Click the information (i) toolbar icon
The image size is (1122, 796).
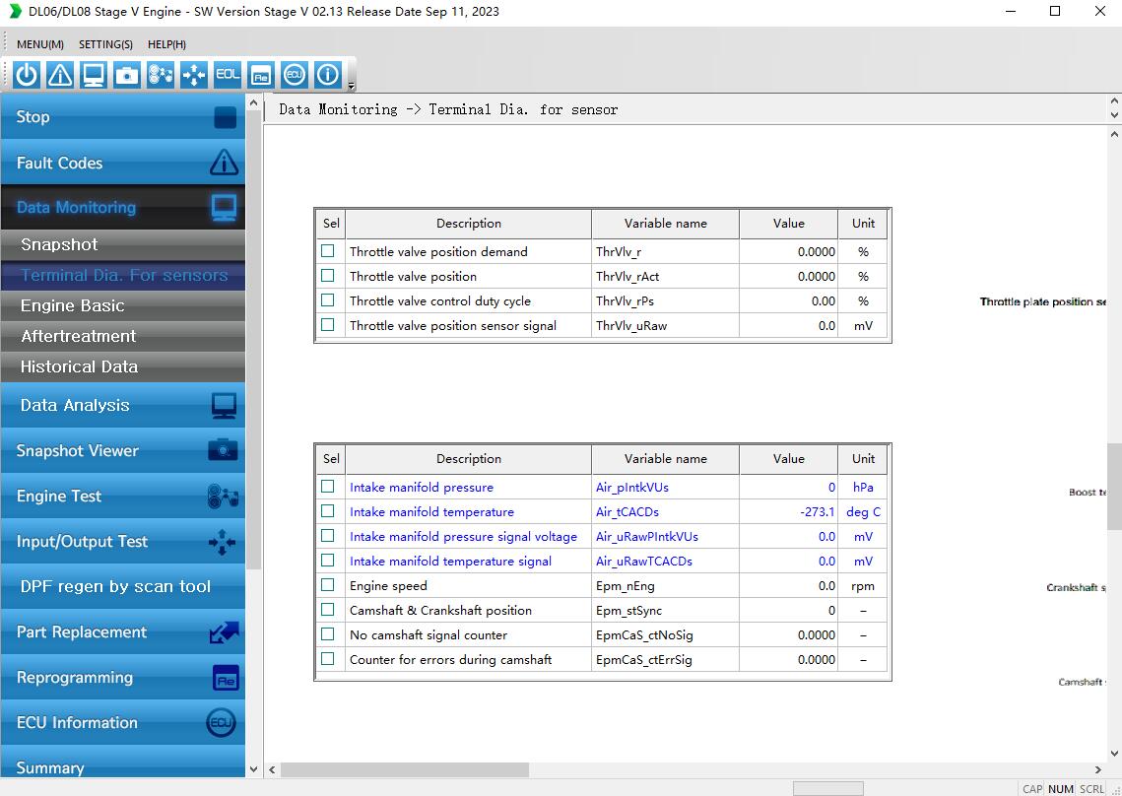pos(328,75)
